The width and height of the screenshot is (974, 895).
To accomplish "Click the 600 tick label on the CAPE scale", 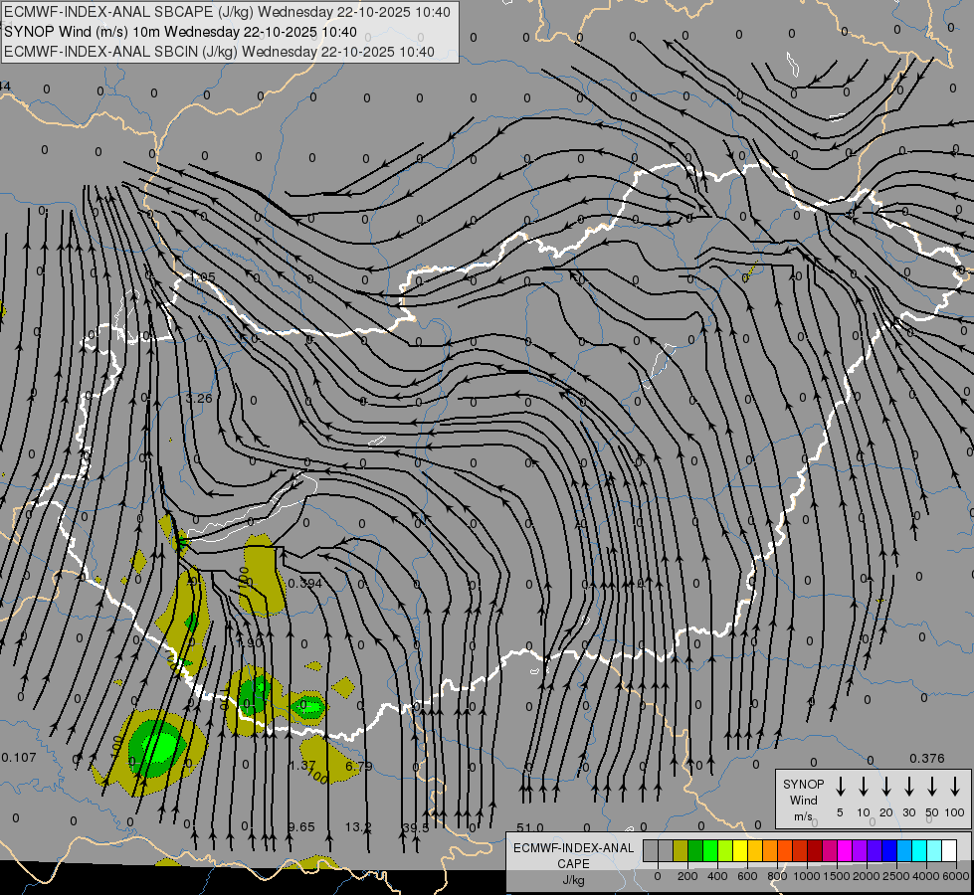I will (747, 876).
